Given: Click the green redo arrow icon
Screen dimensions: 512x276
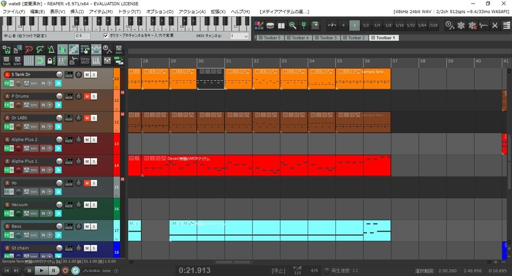Looking at the screenshot, I should click(40, 49).
